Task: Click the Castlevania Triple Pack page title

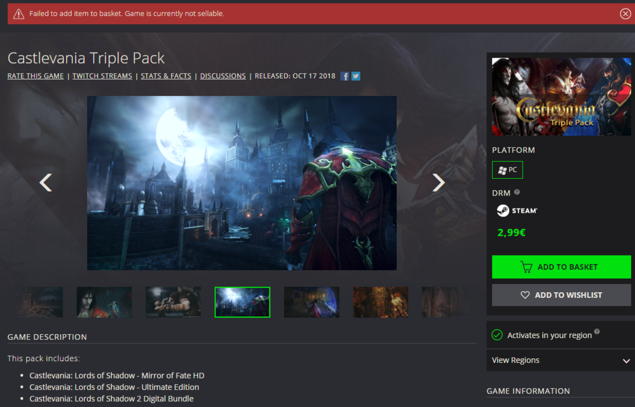Action: [x=86, y=58]
